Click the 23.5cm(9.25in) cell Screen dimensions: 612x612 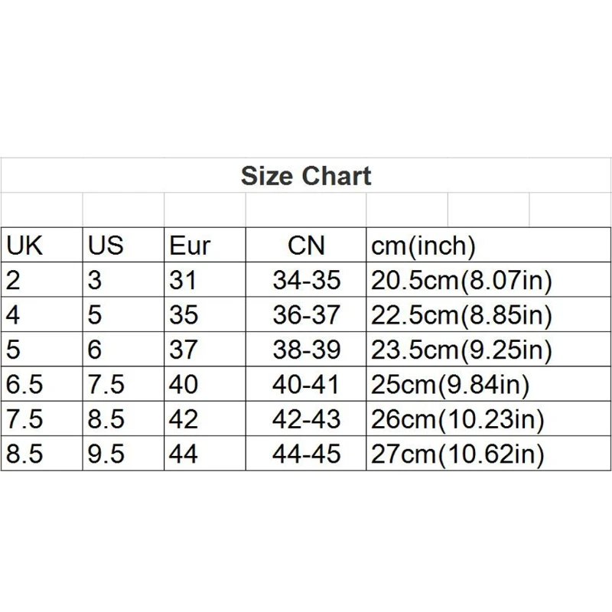pyautogui.click(x=489, y=349)
